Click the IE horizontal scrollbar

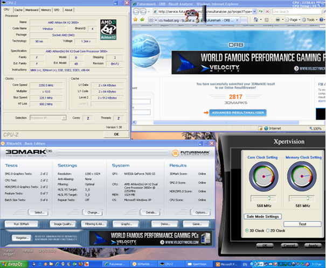pos(226,122)
